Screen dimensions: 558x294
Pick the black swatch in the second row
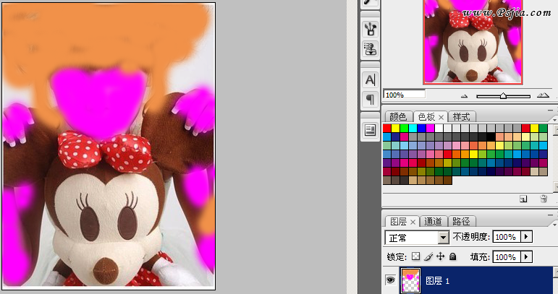[491, 137]
